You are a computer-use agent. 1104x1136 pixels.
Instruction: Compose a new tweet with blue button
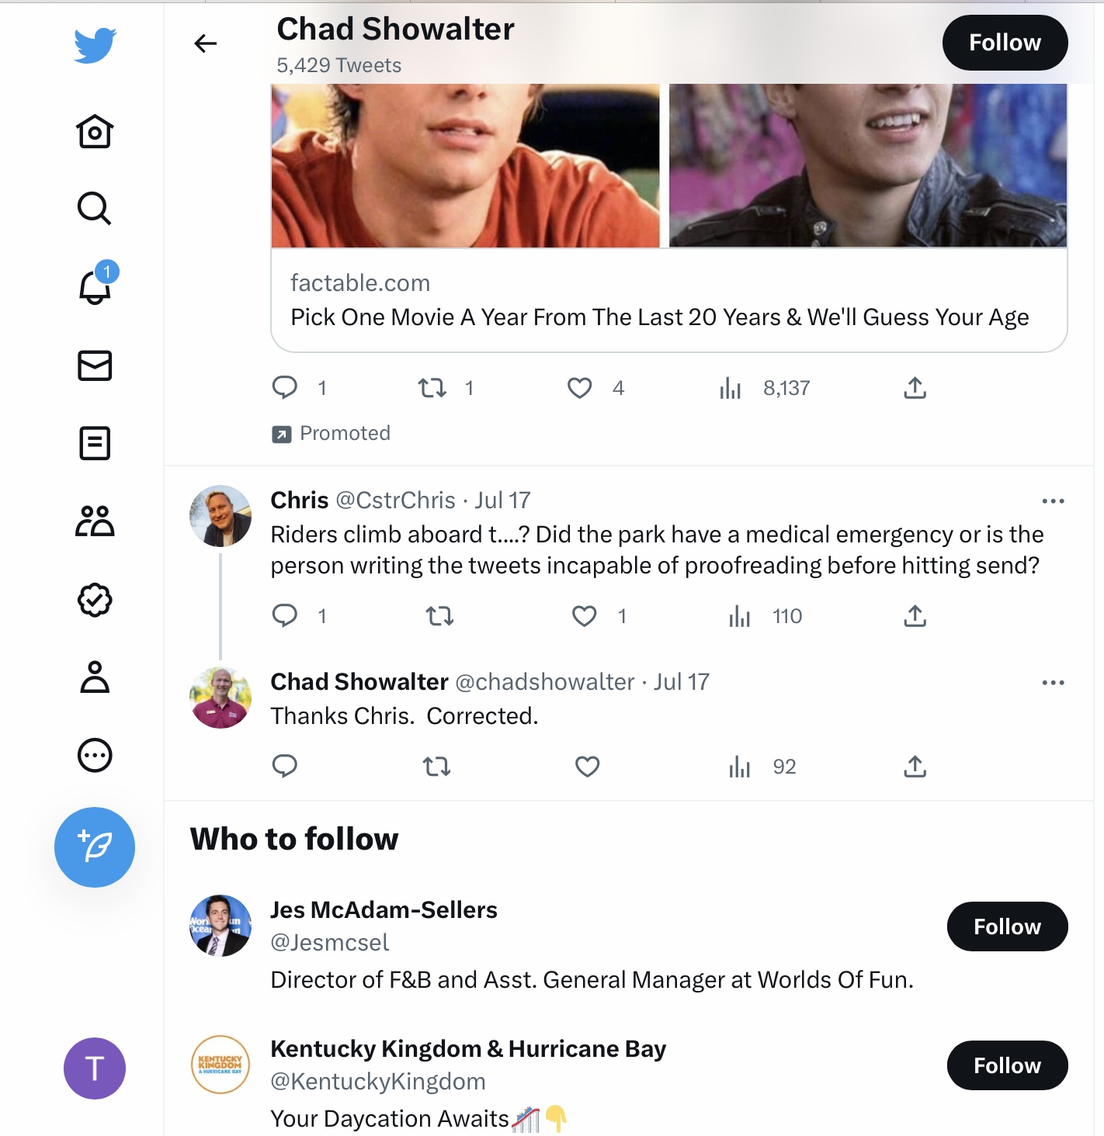(95, 847)
